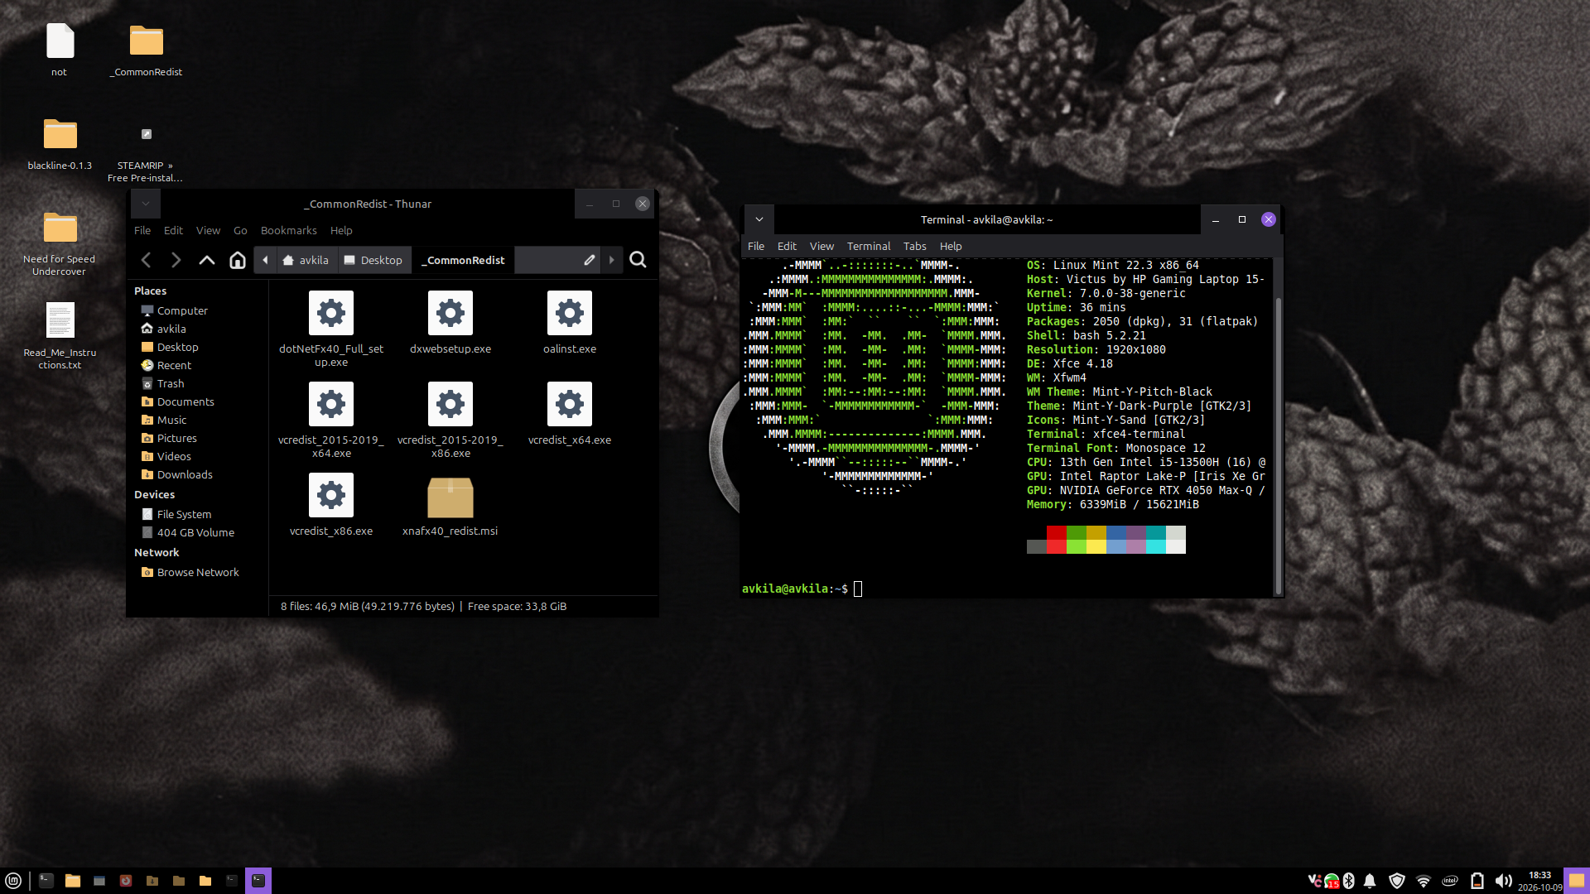Select the _CommonRedist path bar button
1590x894 pixels.
click(x=464, y=260)
